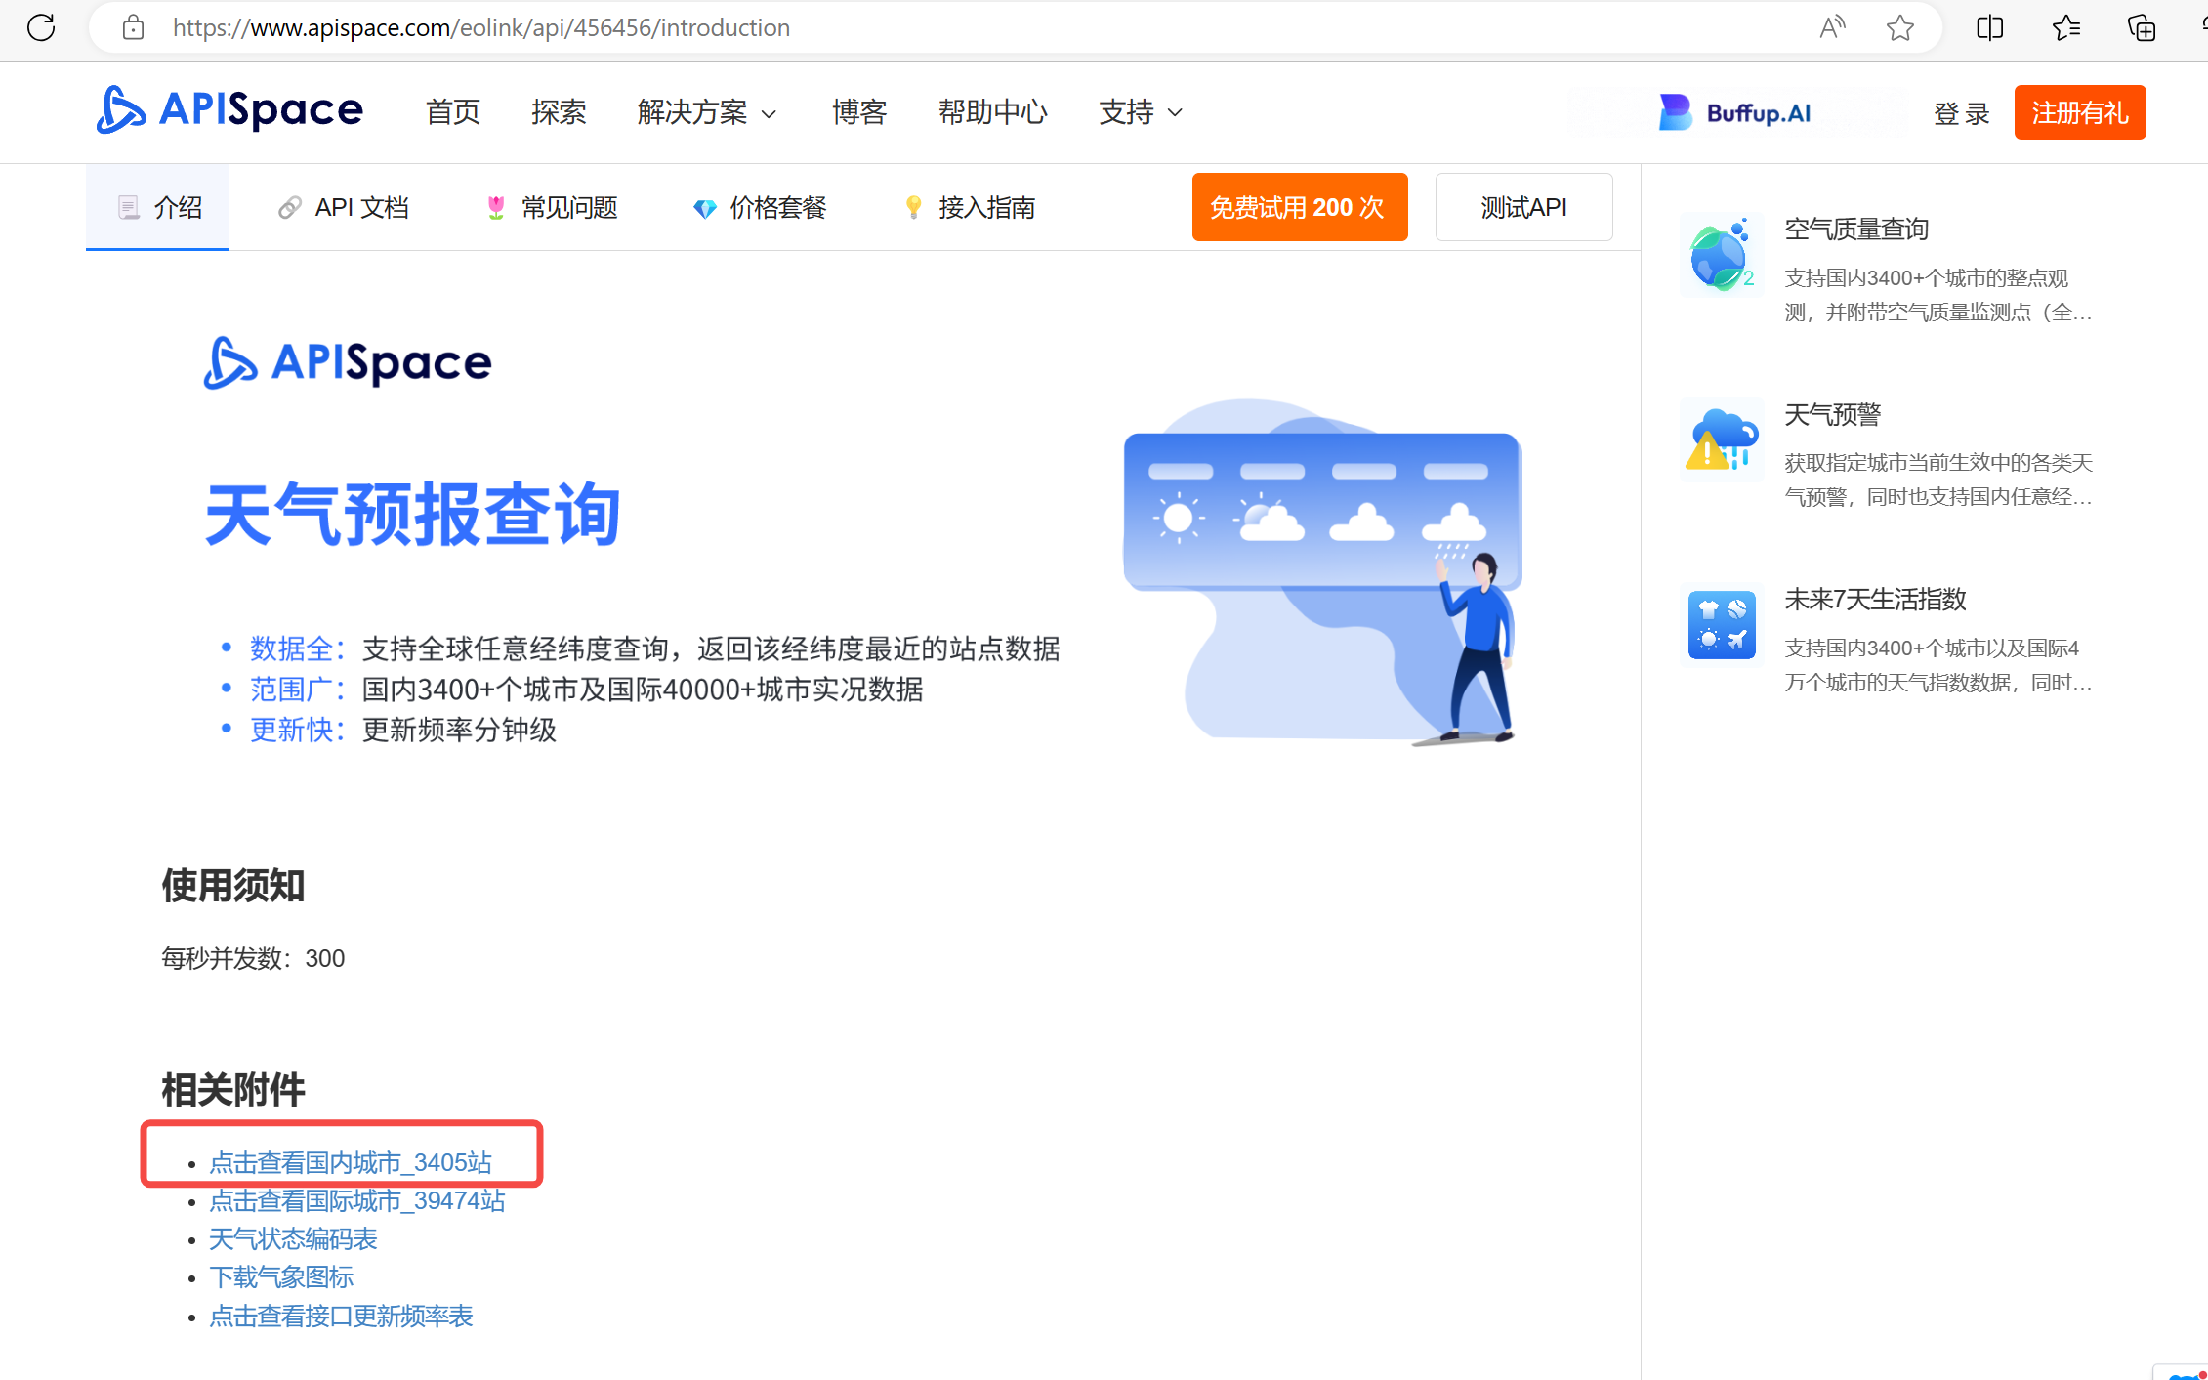Open the 空气质量查询 globe icon
Viewport: 2208px width, 1380px height.
pos(1721,256)
